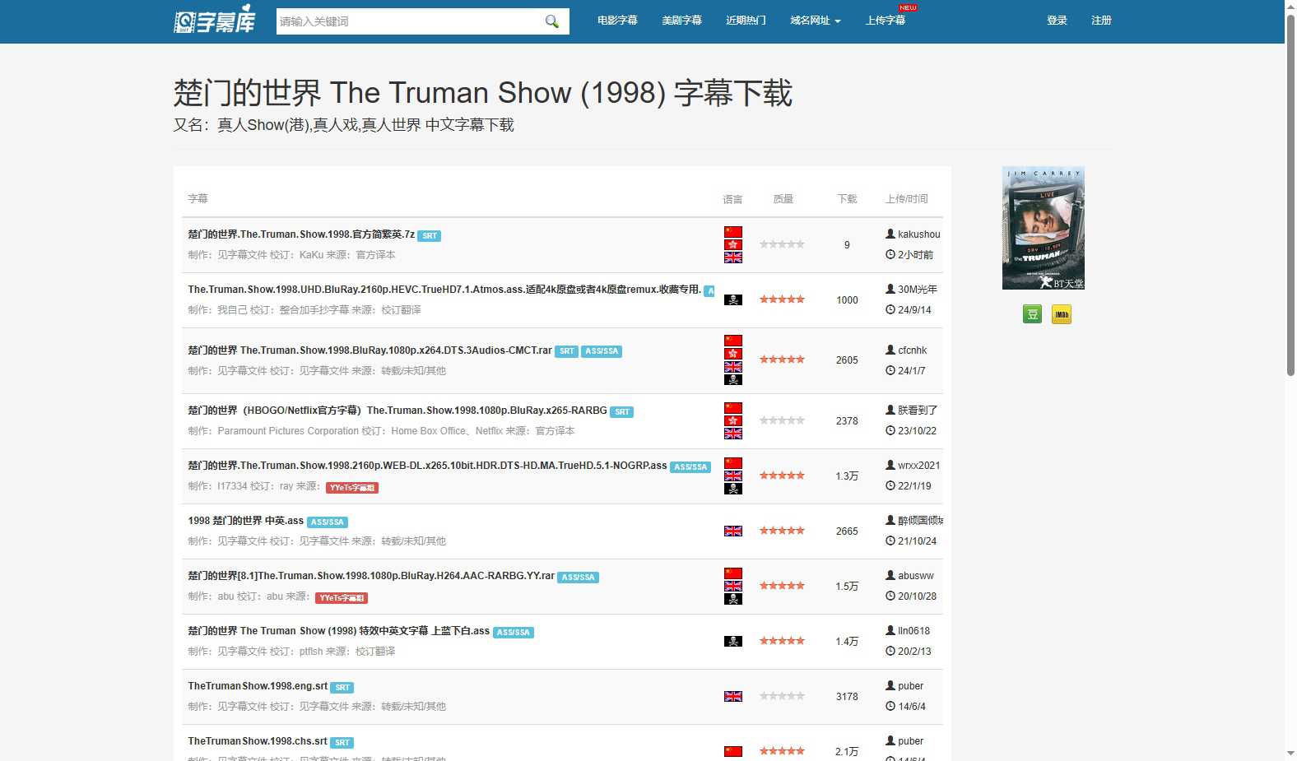Click the 质量 column header
This screenshot has width=1297, height=761.
[x=783, y=199]
